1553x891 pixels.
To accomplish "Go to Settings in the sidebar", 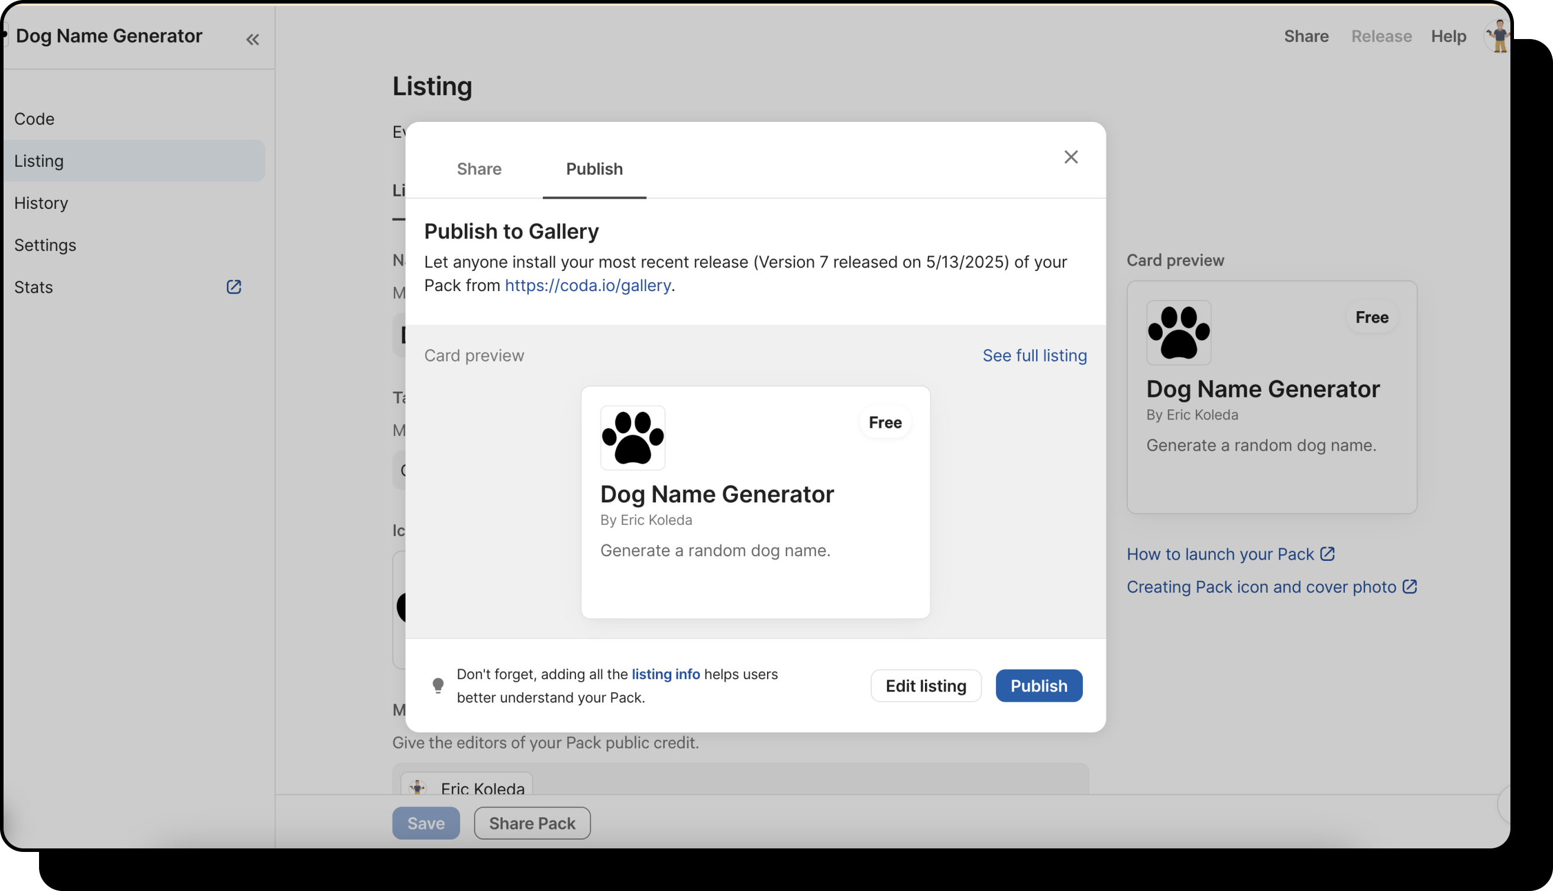I will coord(46,245).
